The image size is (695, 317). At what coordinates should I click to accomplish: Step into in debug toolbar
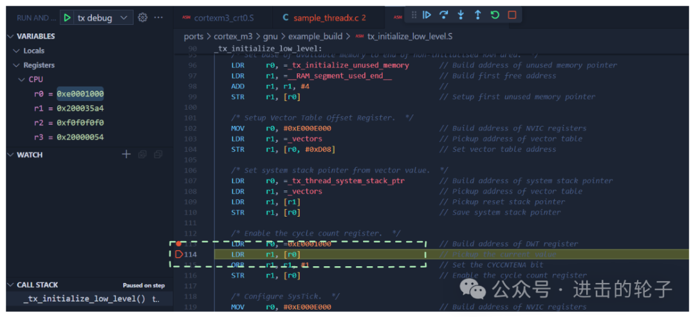point(461,15)
